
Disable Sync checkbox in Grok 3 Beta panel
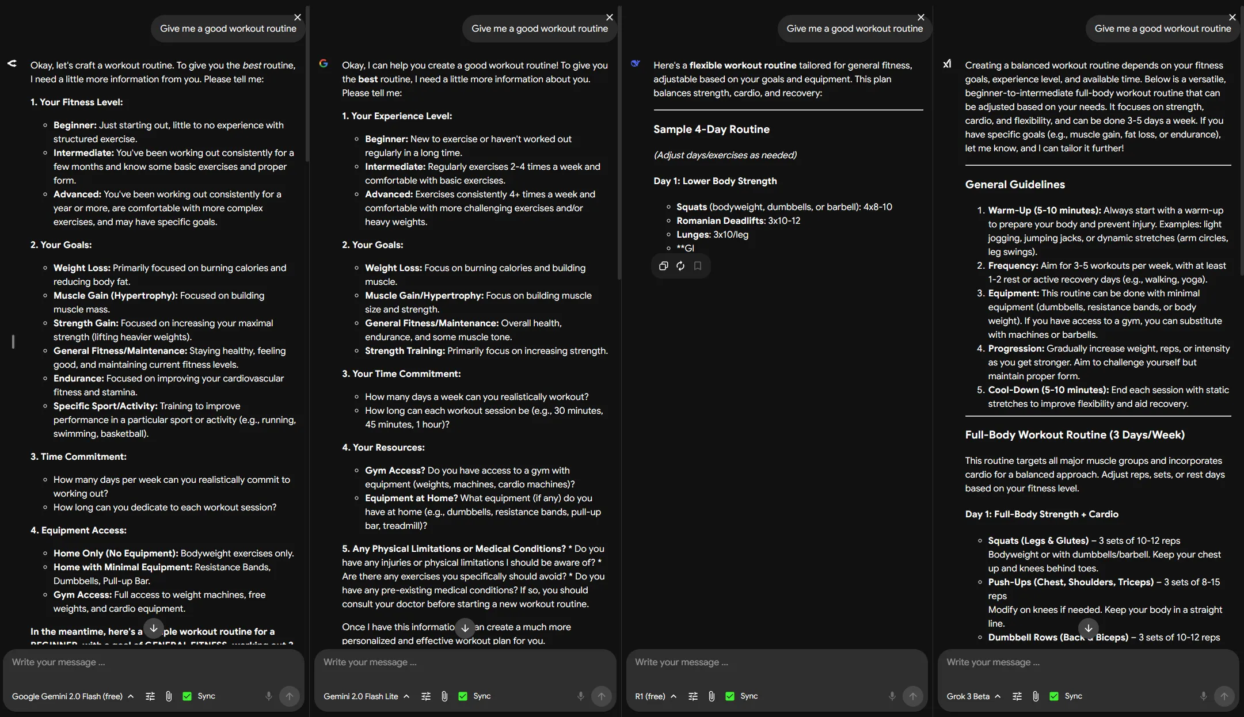coord(1054,696)
